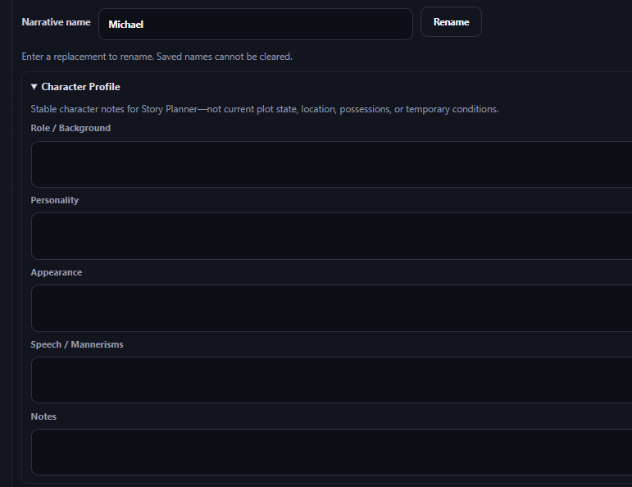Click into the Notes text area
Viewport: 632px width, 487px height.
tap(331, 452)
